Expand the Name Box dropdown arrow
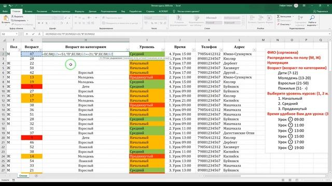Image resolution: width=332 pixels, height=186 pixels. point(17,34)
